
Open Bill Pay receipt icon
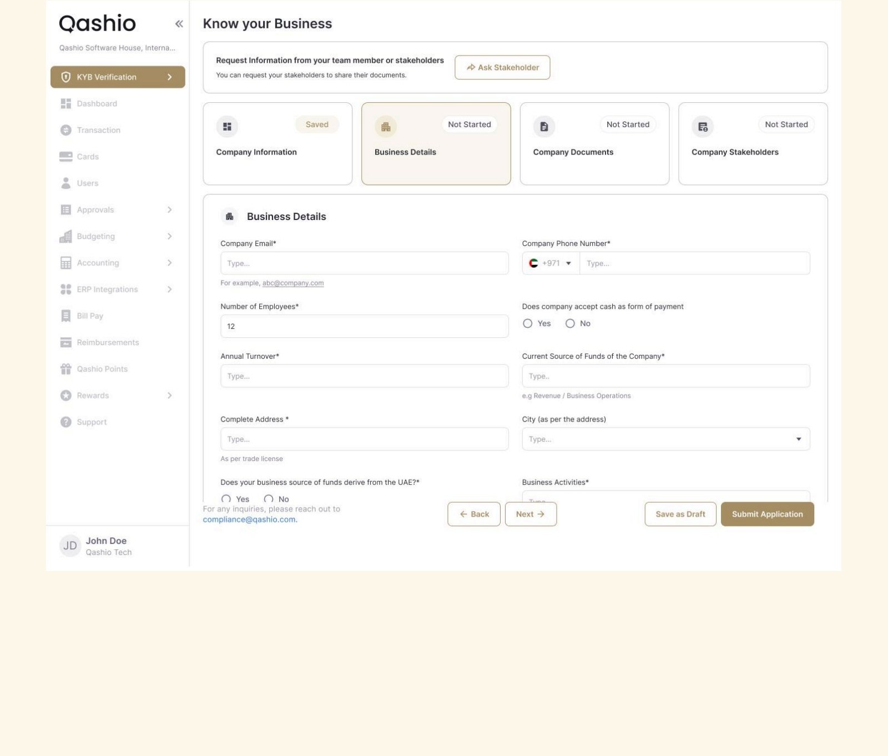pos(65,316)
